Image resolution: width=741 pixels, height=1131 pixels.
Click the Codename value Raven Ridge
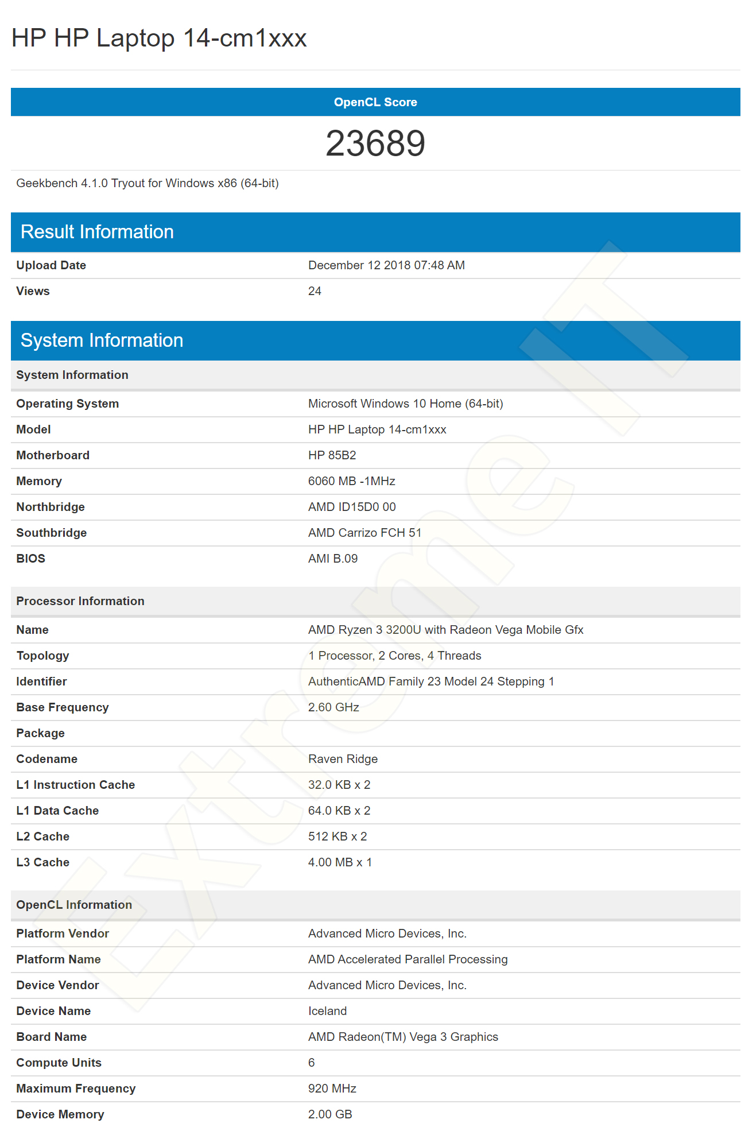(343, 759)
